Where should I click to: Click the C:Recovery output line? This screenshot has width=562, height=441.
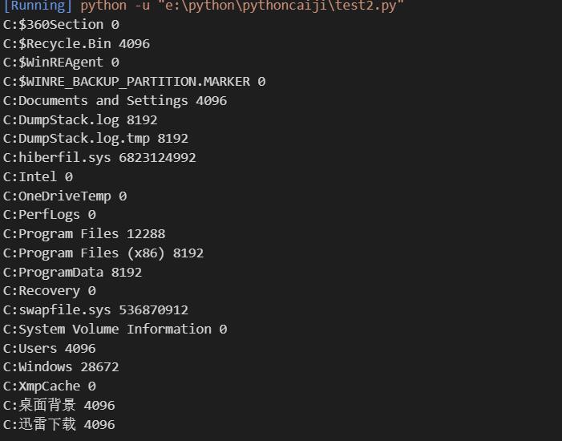point(50,291)
